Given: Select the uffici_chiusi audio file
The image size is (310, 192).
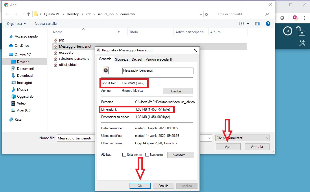Looking at the screenshot, I should tap(68, 65).
